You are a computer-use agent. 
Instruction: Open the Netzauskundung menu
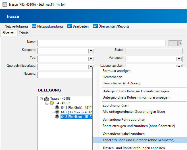pyautogui.click(x=50, y=26)
